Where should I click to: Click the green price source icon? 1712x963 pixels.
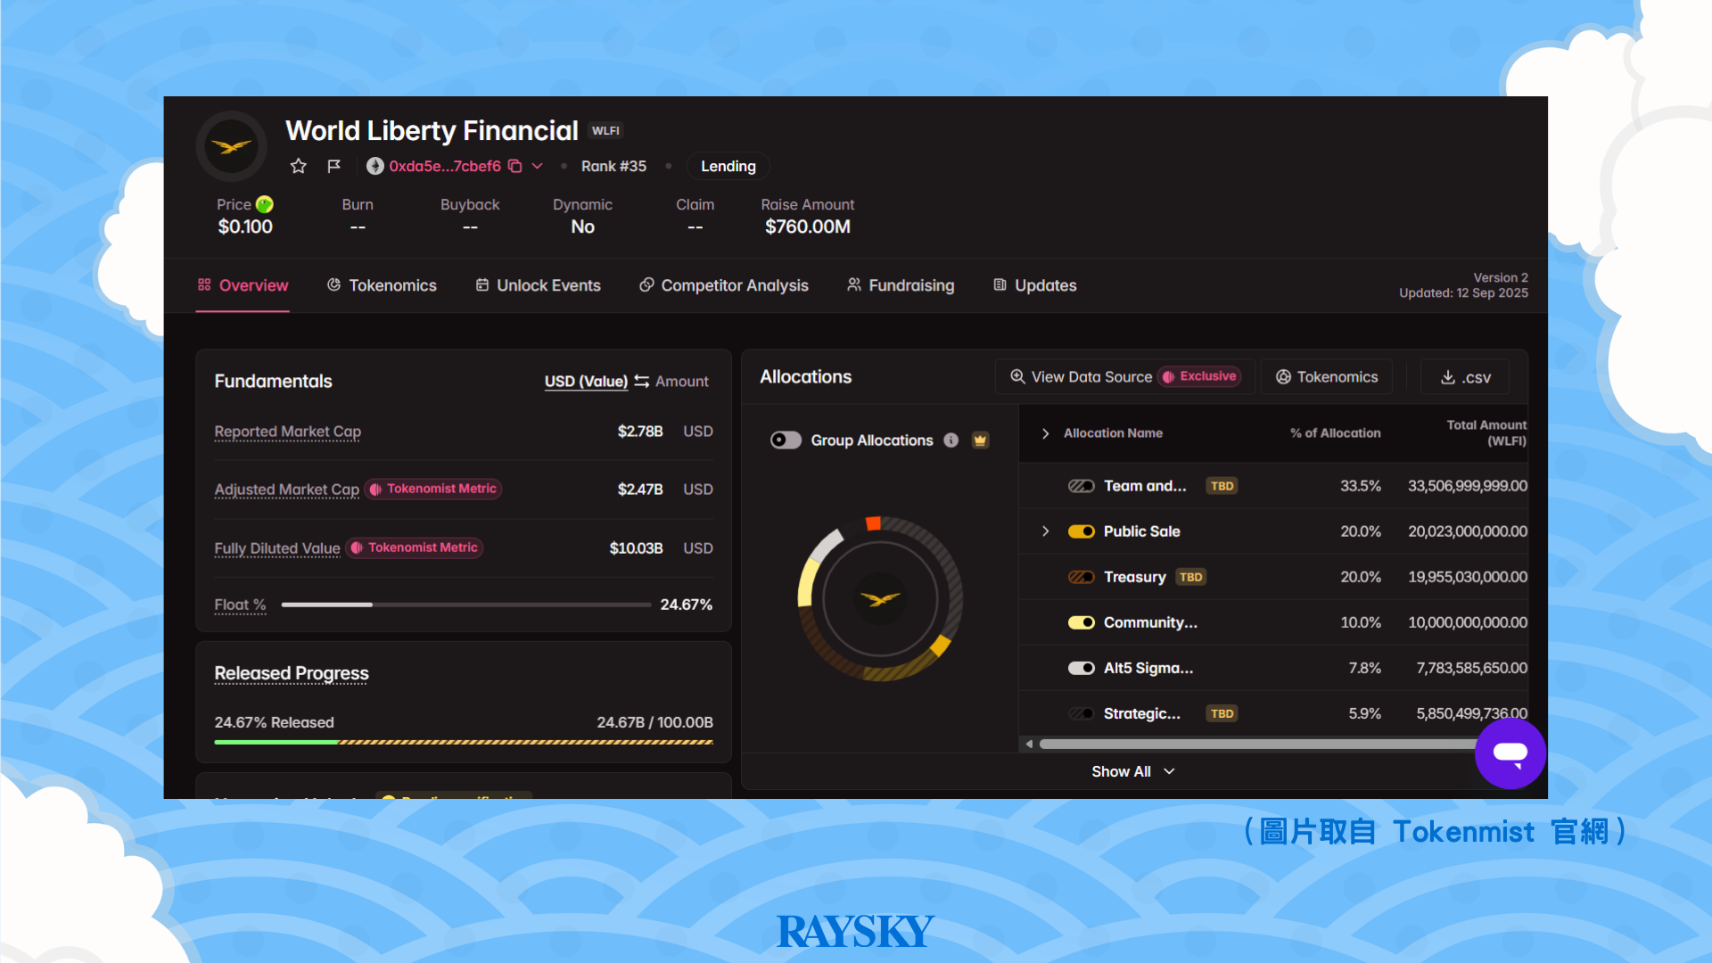tap(265, 204)
